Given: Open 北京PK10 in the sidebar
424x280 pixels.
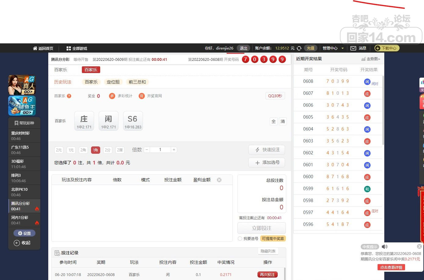Looking at the screenshot, I should (x=24, y=192).
